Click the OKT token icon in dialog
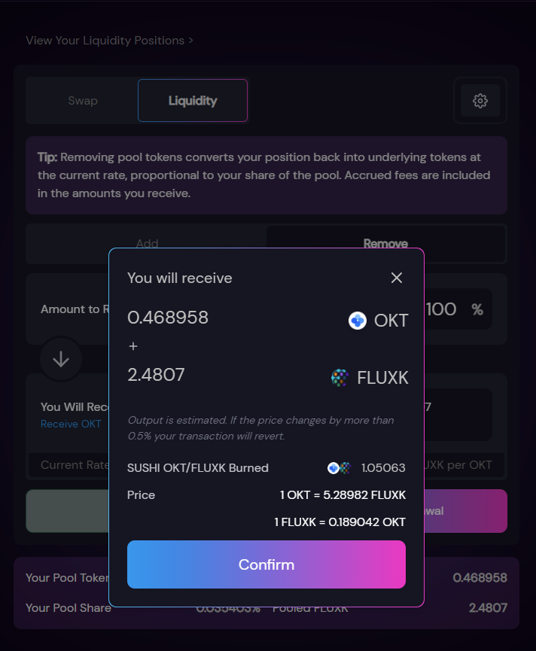 [357, 321]
